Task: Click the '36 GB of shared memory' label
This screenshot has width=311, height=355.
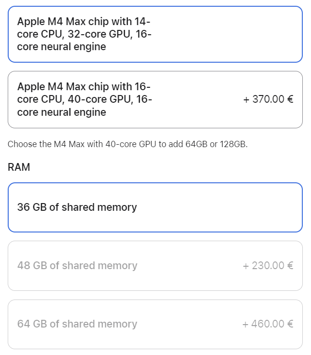Action: coord(77,207)
